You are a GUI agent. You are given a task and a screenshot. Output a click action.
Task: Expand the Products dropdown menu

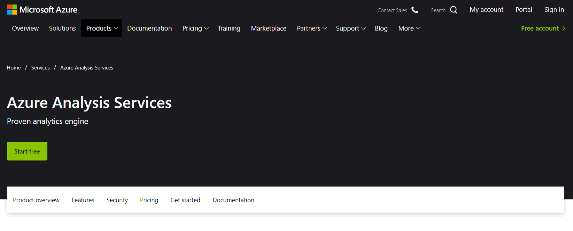pos(101,28)
